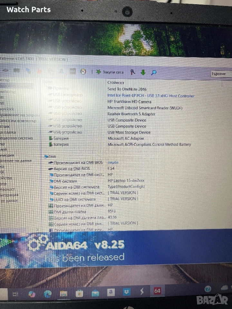The image size is (232, 309).
Task: Click the Закупи сега buy button
Action: [x=110, y=72]
